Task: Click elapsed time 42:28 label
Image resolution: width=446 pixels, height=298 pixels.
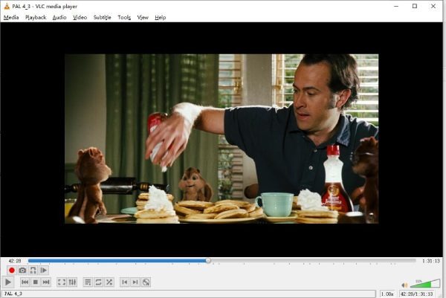Action: [x=15, y=261]
